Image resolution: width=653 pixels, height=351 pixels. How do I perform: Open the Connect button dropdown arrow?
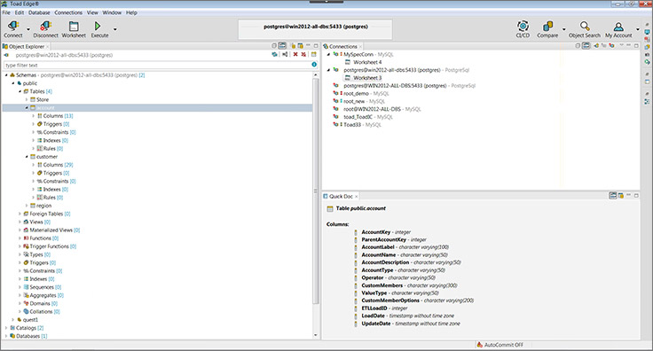[x=28, y=29]
